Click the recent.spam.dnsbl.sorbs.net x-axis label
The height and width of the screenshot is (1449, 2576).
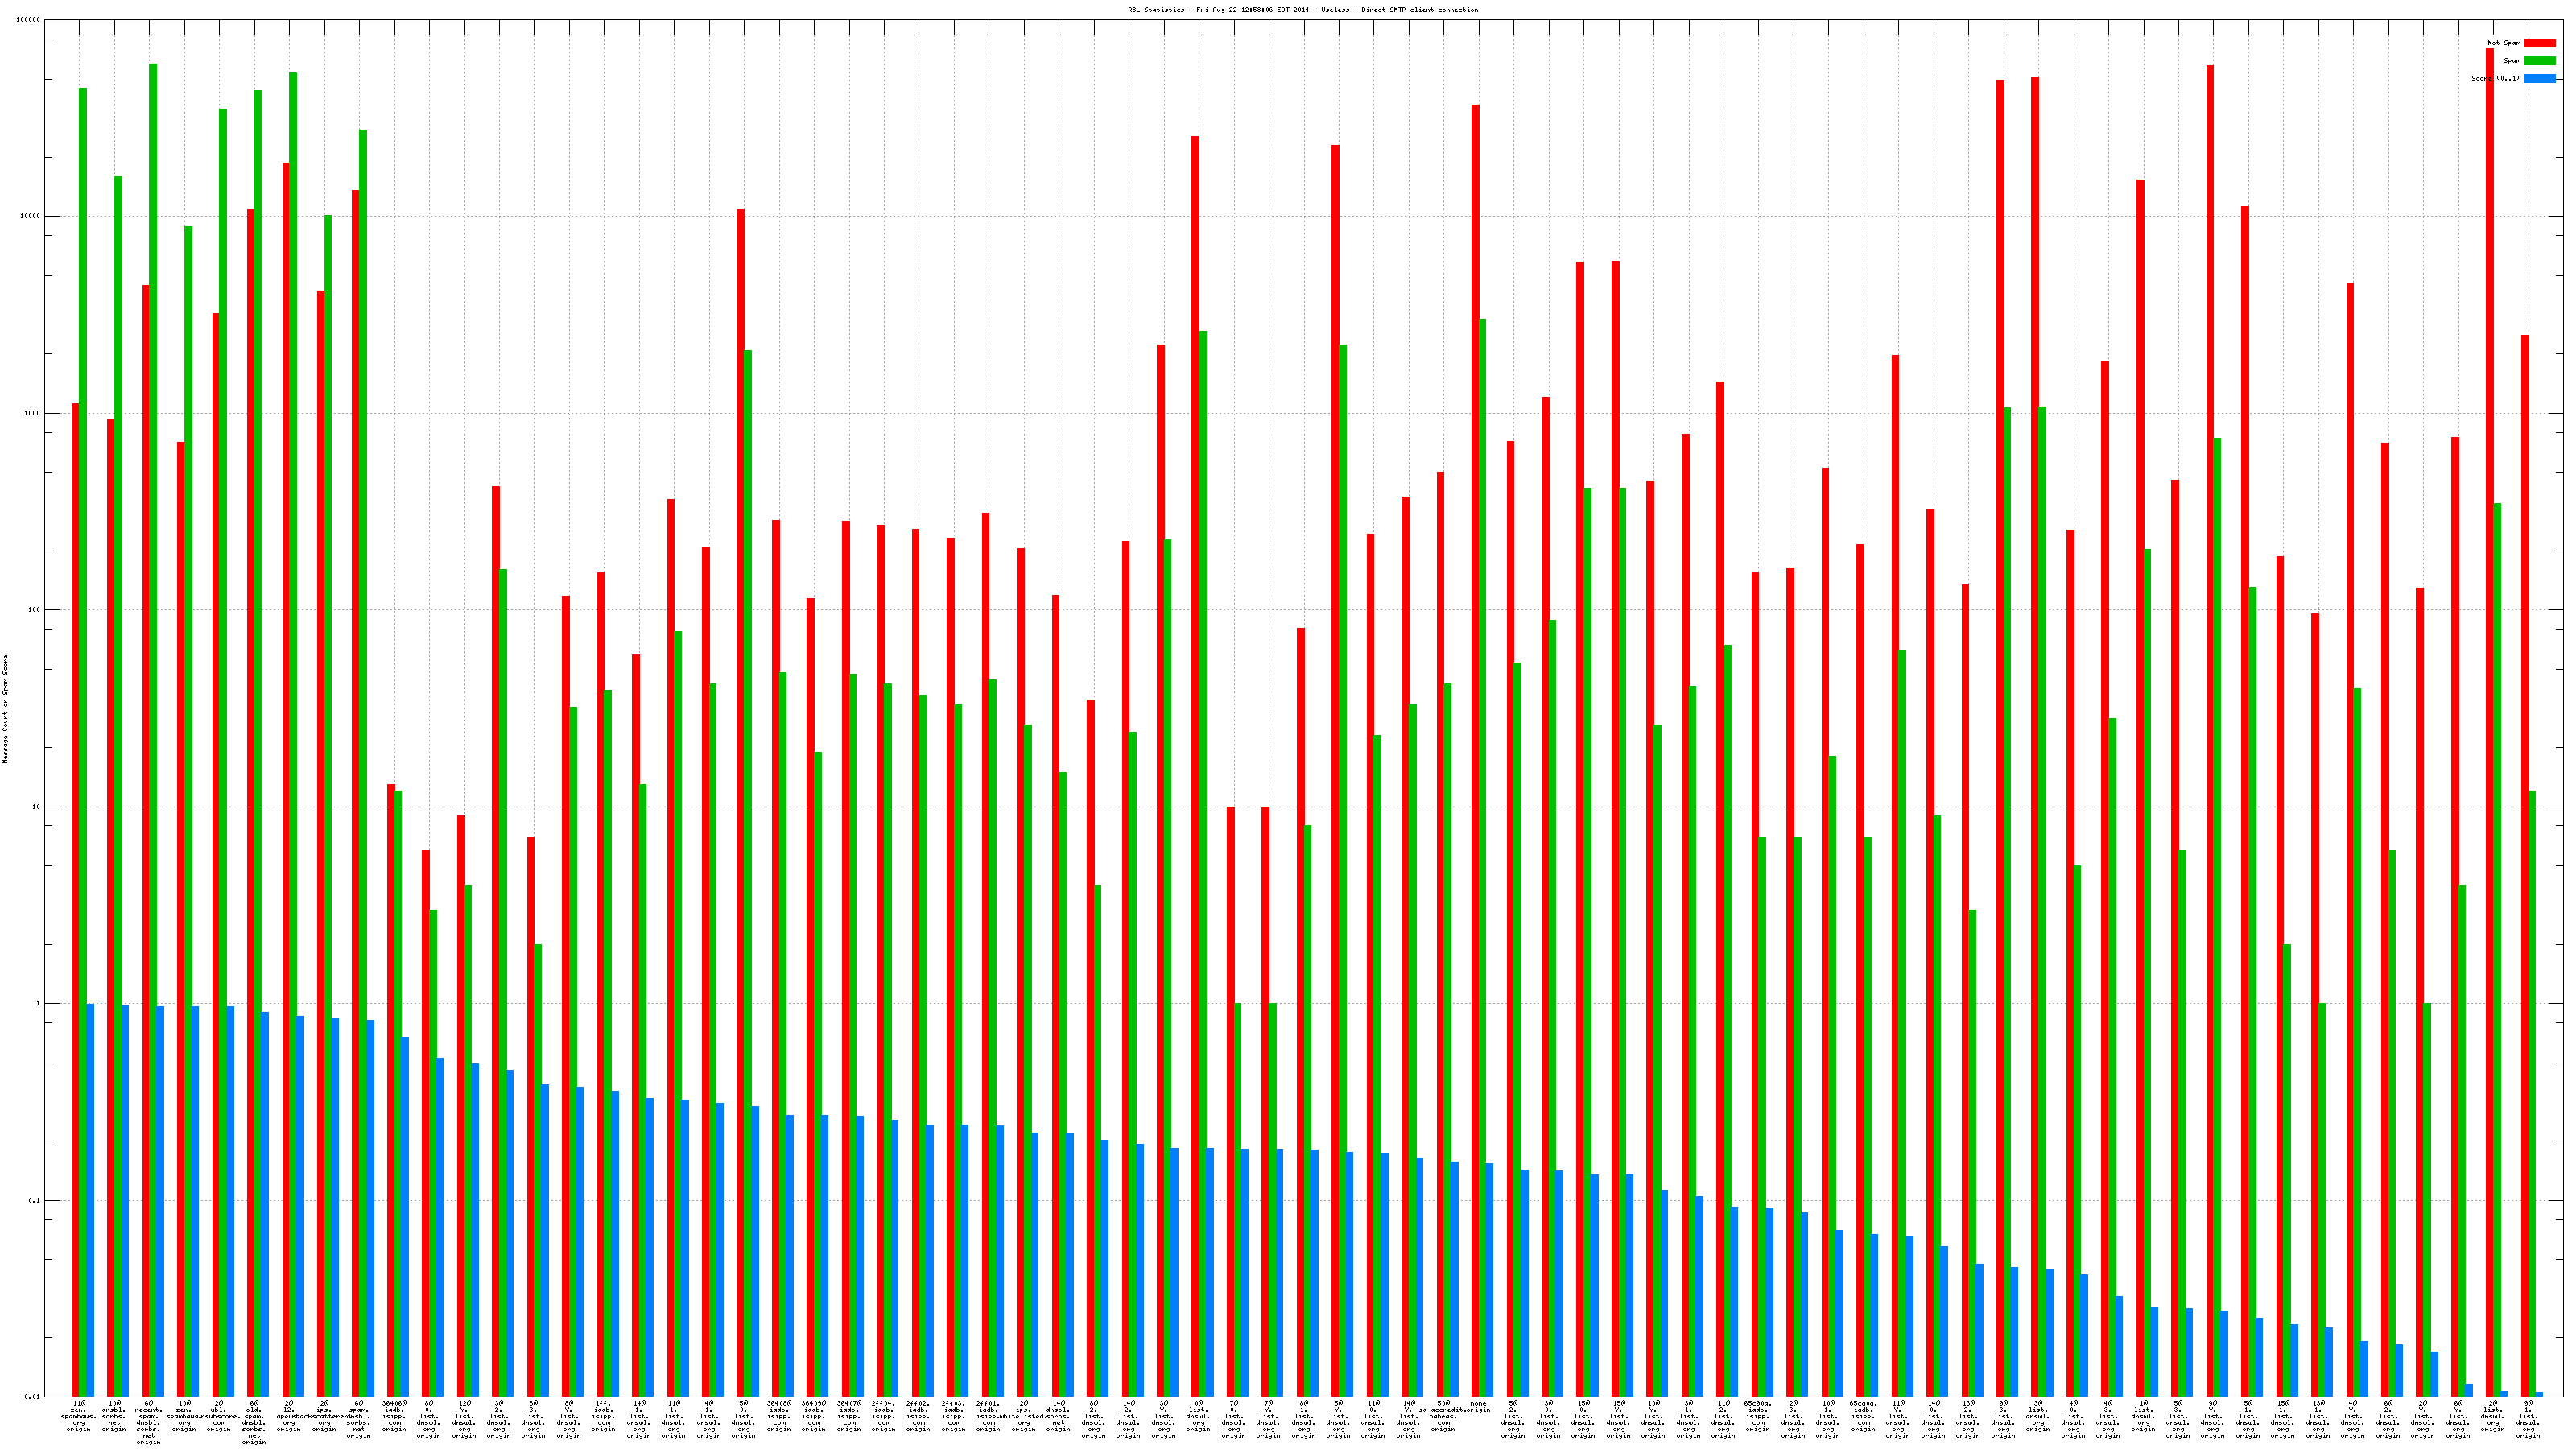coord(149,1422)
